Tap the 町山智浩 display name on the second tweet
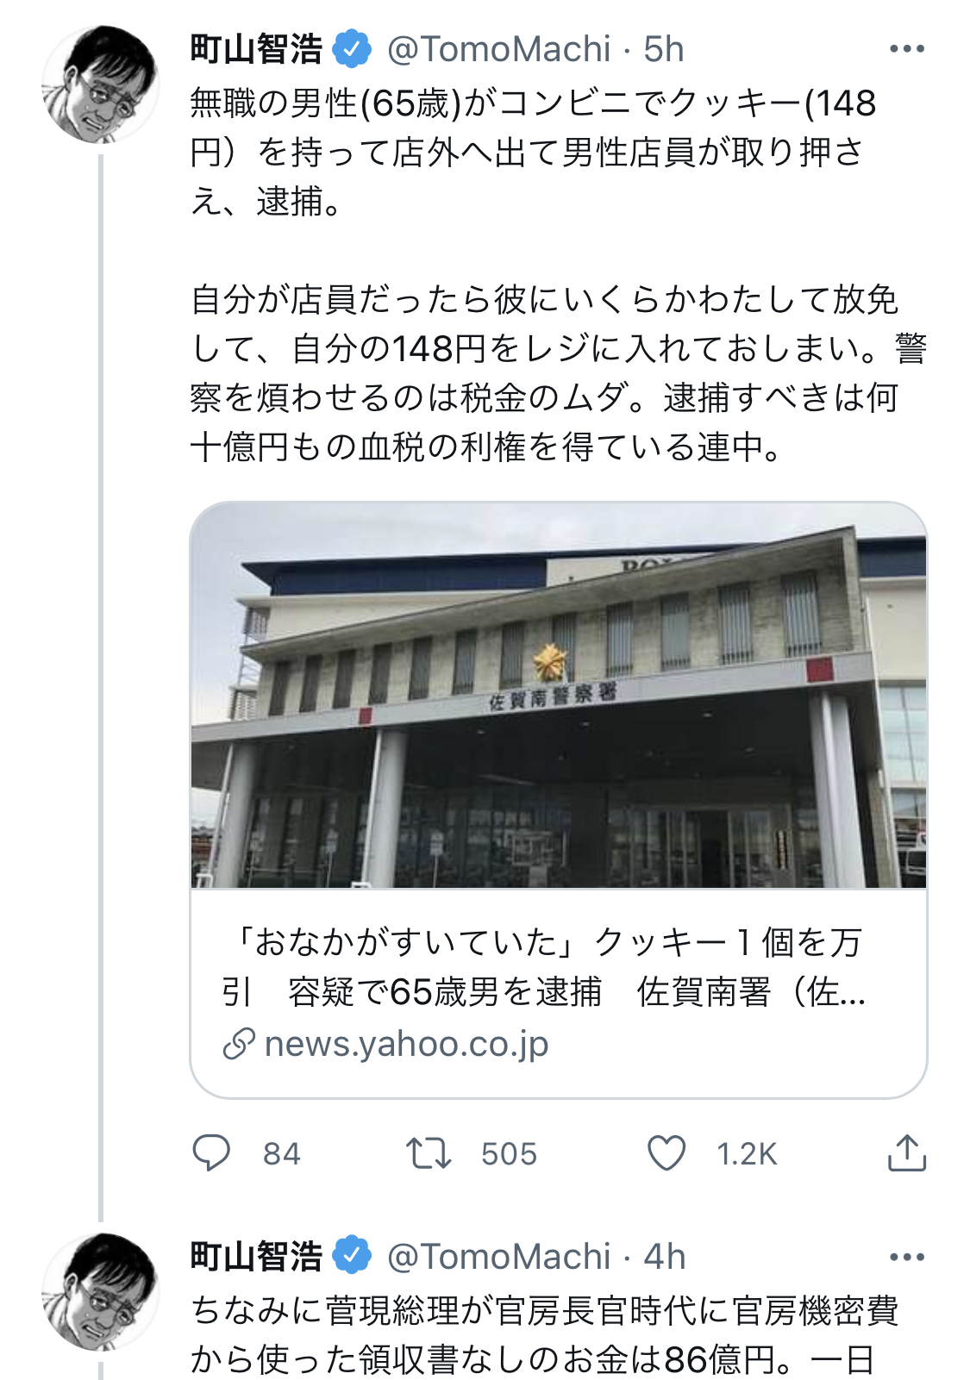Image resolution: width=970 pixels, height=1380 pixels. point(256,1256)
